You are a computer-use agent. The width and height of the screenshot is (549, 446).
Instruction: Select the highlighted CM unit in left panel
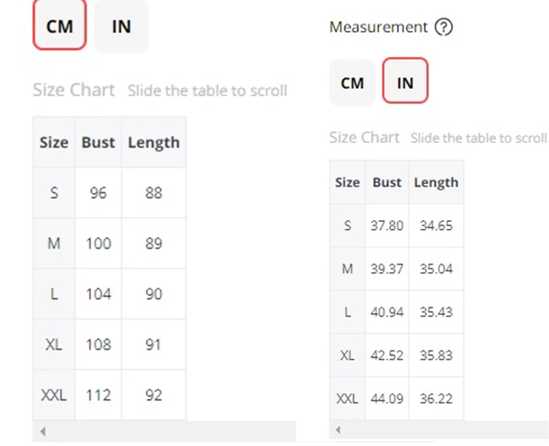(59, 27)
